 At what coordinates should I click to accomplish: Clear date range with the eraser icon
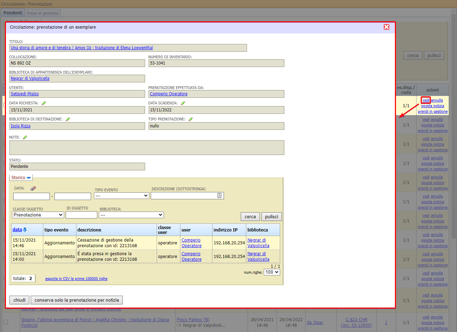33,188
